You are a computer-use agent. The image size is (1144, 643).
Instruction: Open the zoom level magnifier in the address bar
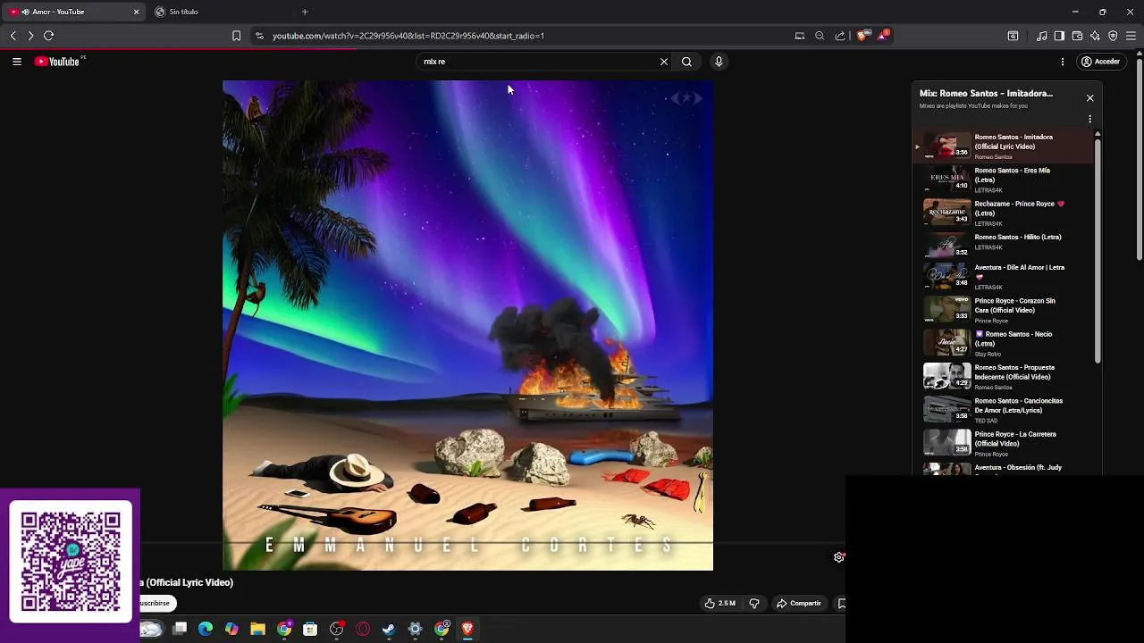pos(820,36)
